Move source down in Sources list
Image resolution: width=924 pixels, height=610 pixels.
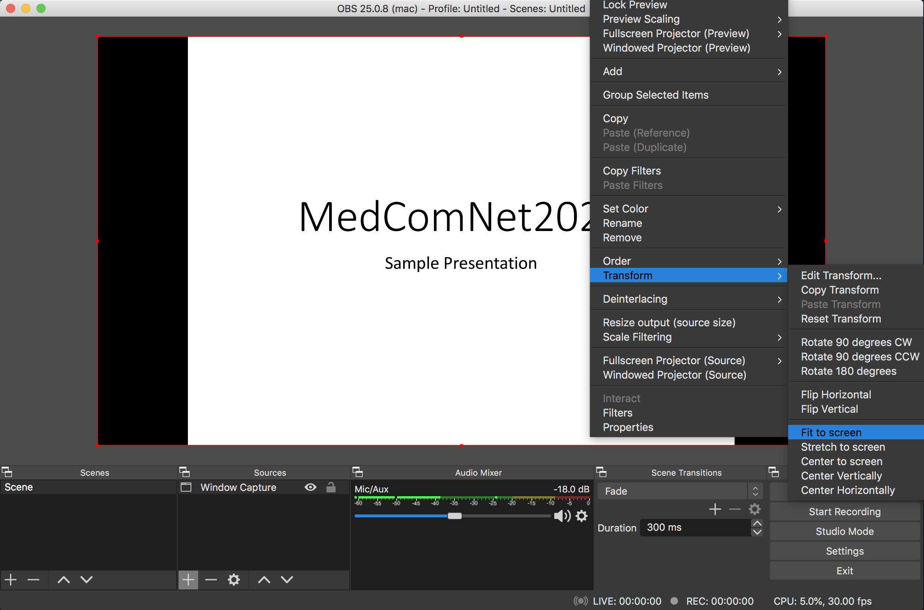tap(287, 580)
